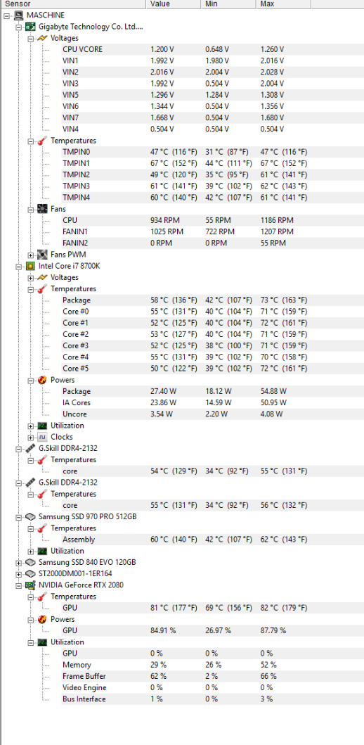Click the Sensor column header

[x=72, y=4]
